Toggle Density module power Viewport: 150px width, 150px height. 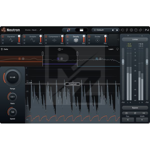[x=67, y=36]
